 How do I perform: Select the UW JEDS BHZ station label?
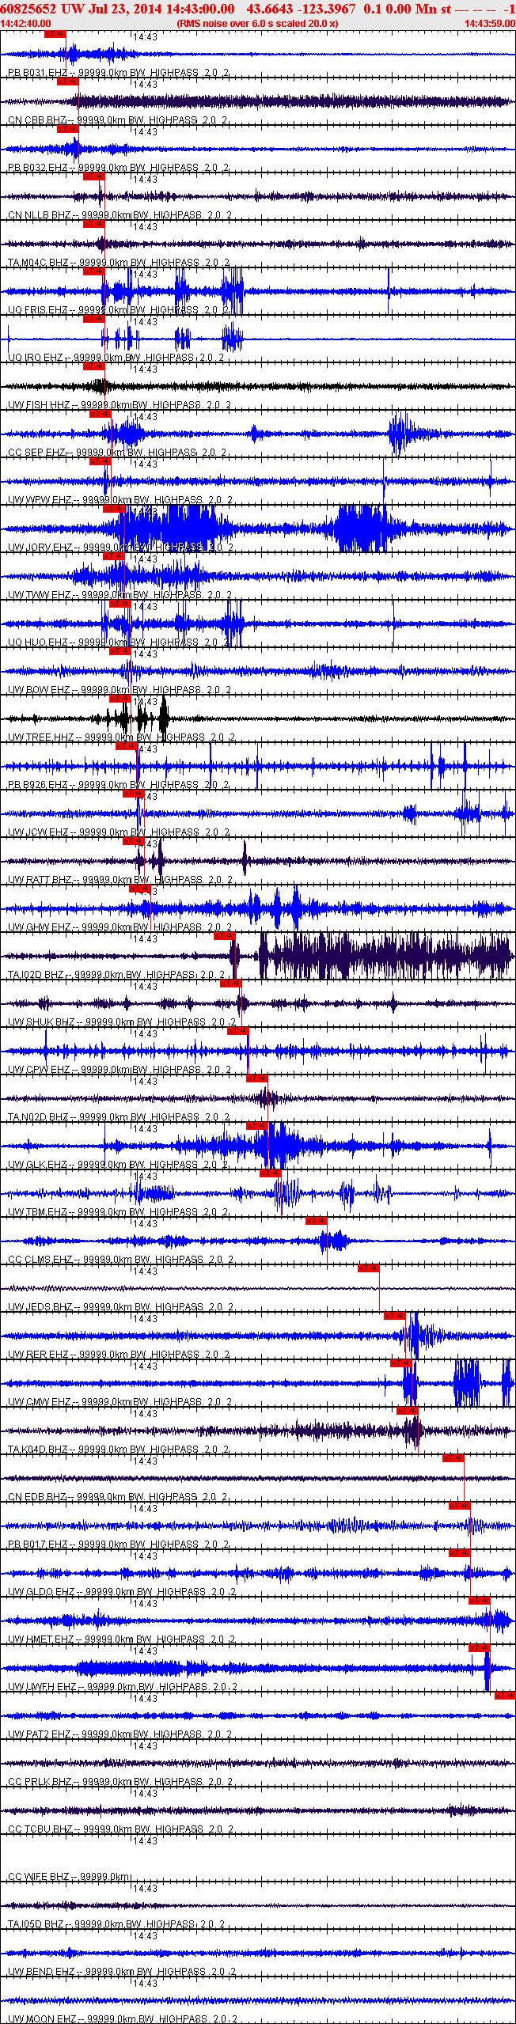(x=121, y=1307)
